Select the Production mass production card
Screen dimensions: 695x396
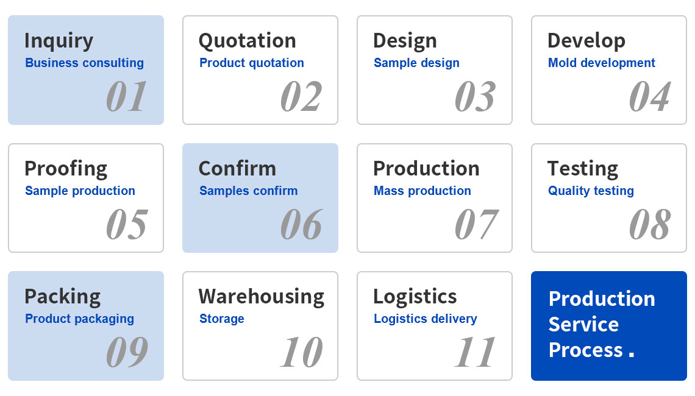(434, 198)
